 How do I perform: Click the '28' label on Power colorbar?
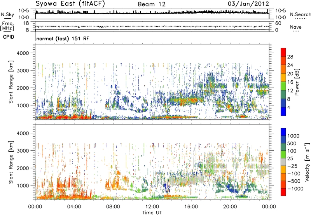pos(290,57)
